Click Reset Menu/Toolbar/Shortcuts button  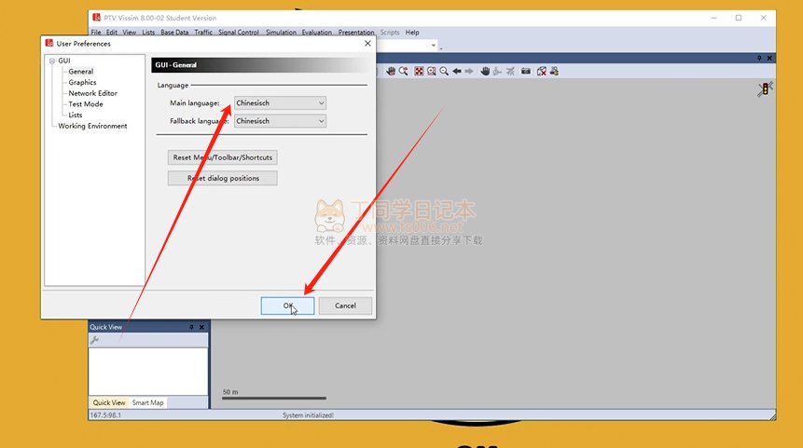pos(223,157)
